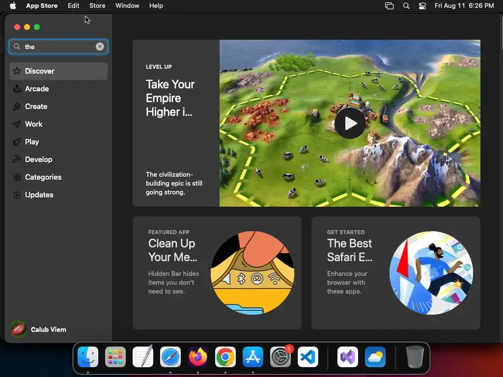
Task: Click the App Store Dock icon
Action: point(253,357)
